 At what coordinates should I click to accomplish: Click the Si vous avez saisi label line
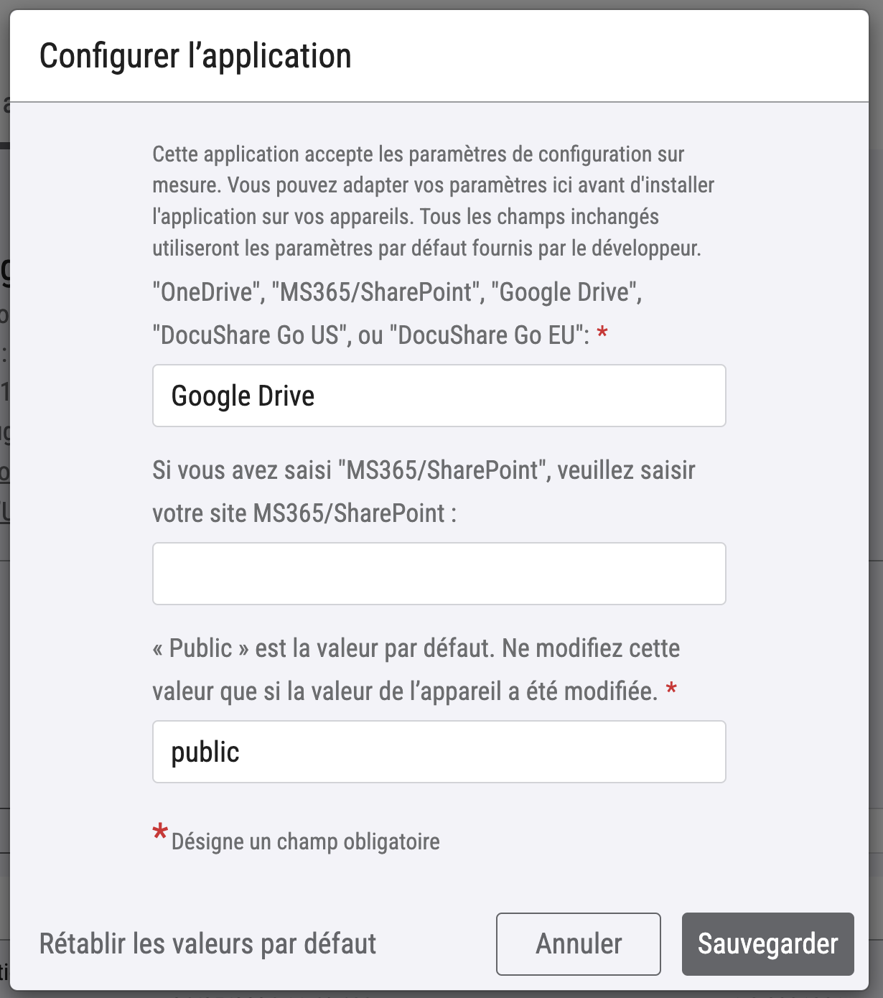pyautogui.click(x=424, y=470)
